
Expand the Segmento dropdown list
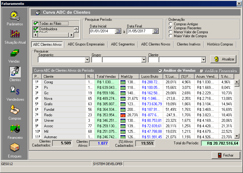tap(87, 60)
